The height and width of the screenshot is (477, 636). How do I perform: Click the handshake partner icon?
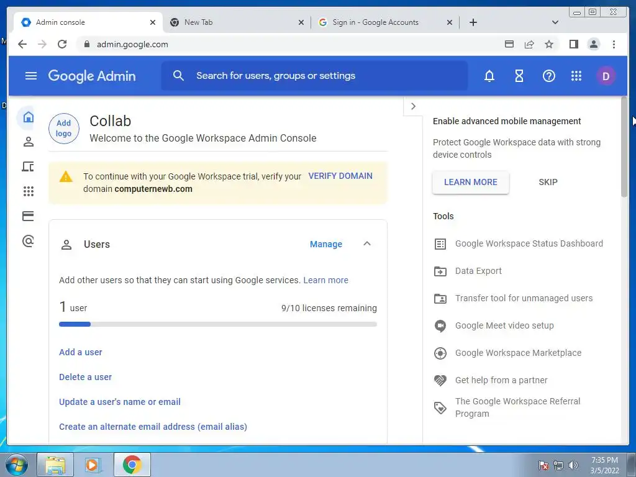pyautogui.click(x=440, y=381)
